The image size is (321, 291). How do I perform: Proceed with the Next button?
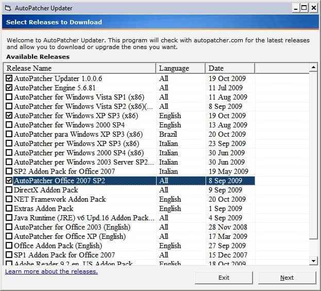click(287, 278)
